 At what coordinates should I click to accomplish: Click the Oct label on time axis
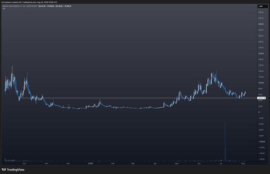click(x=24, y=164)
